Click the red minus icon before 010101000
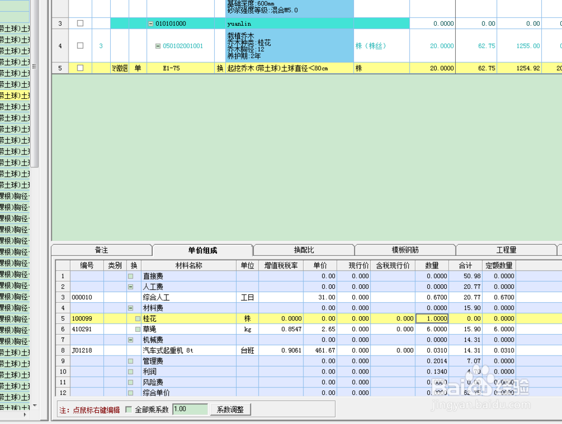562x424 pixels. point(150,23)
